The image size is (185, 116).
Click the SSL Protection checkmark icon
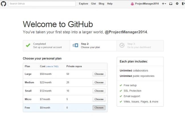pyautogui.click(x=121, y=91)
